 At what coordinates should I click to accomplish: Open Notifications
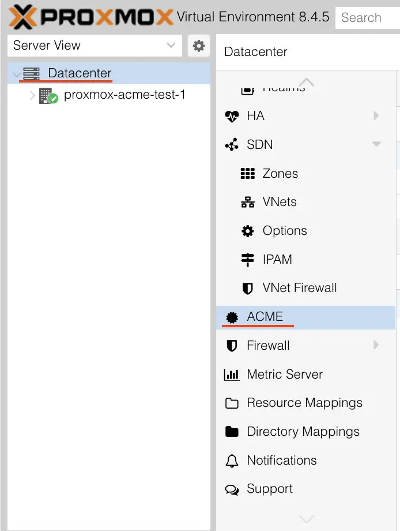pos(282,460)
